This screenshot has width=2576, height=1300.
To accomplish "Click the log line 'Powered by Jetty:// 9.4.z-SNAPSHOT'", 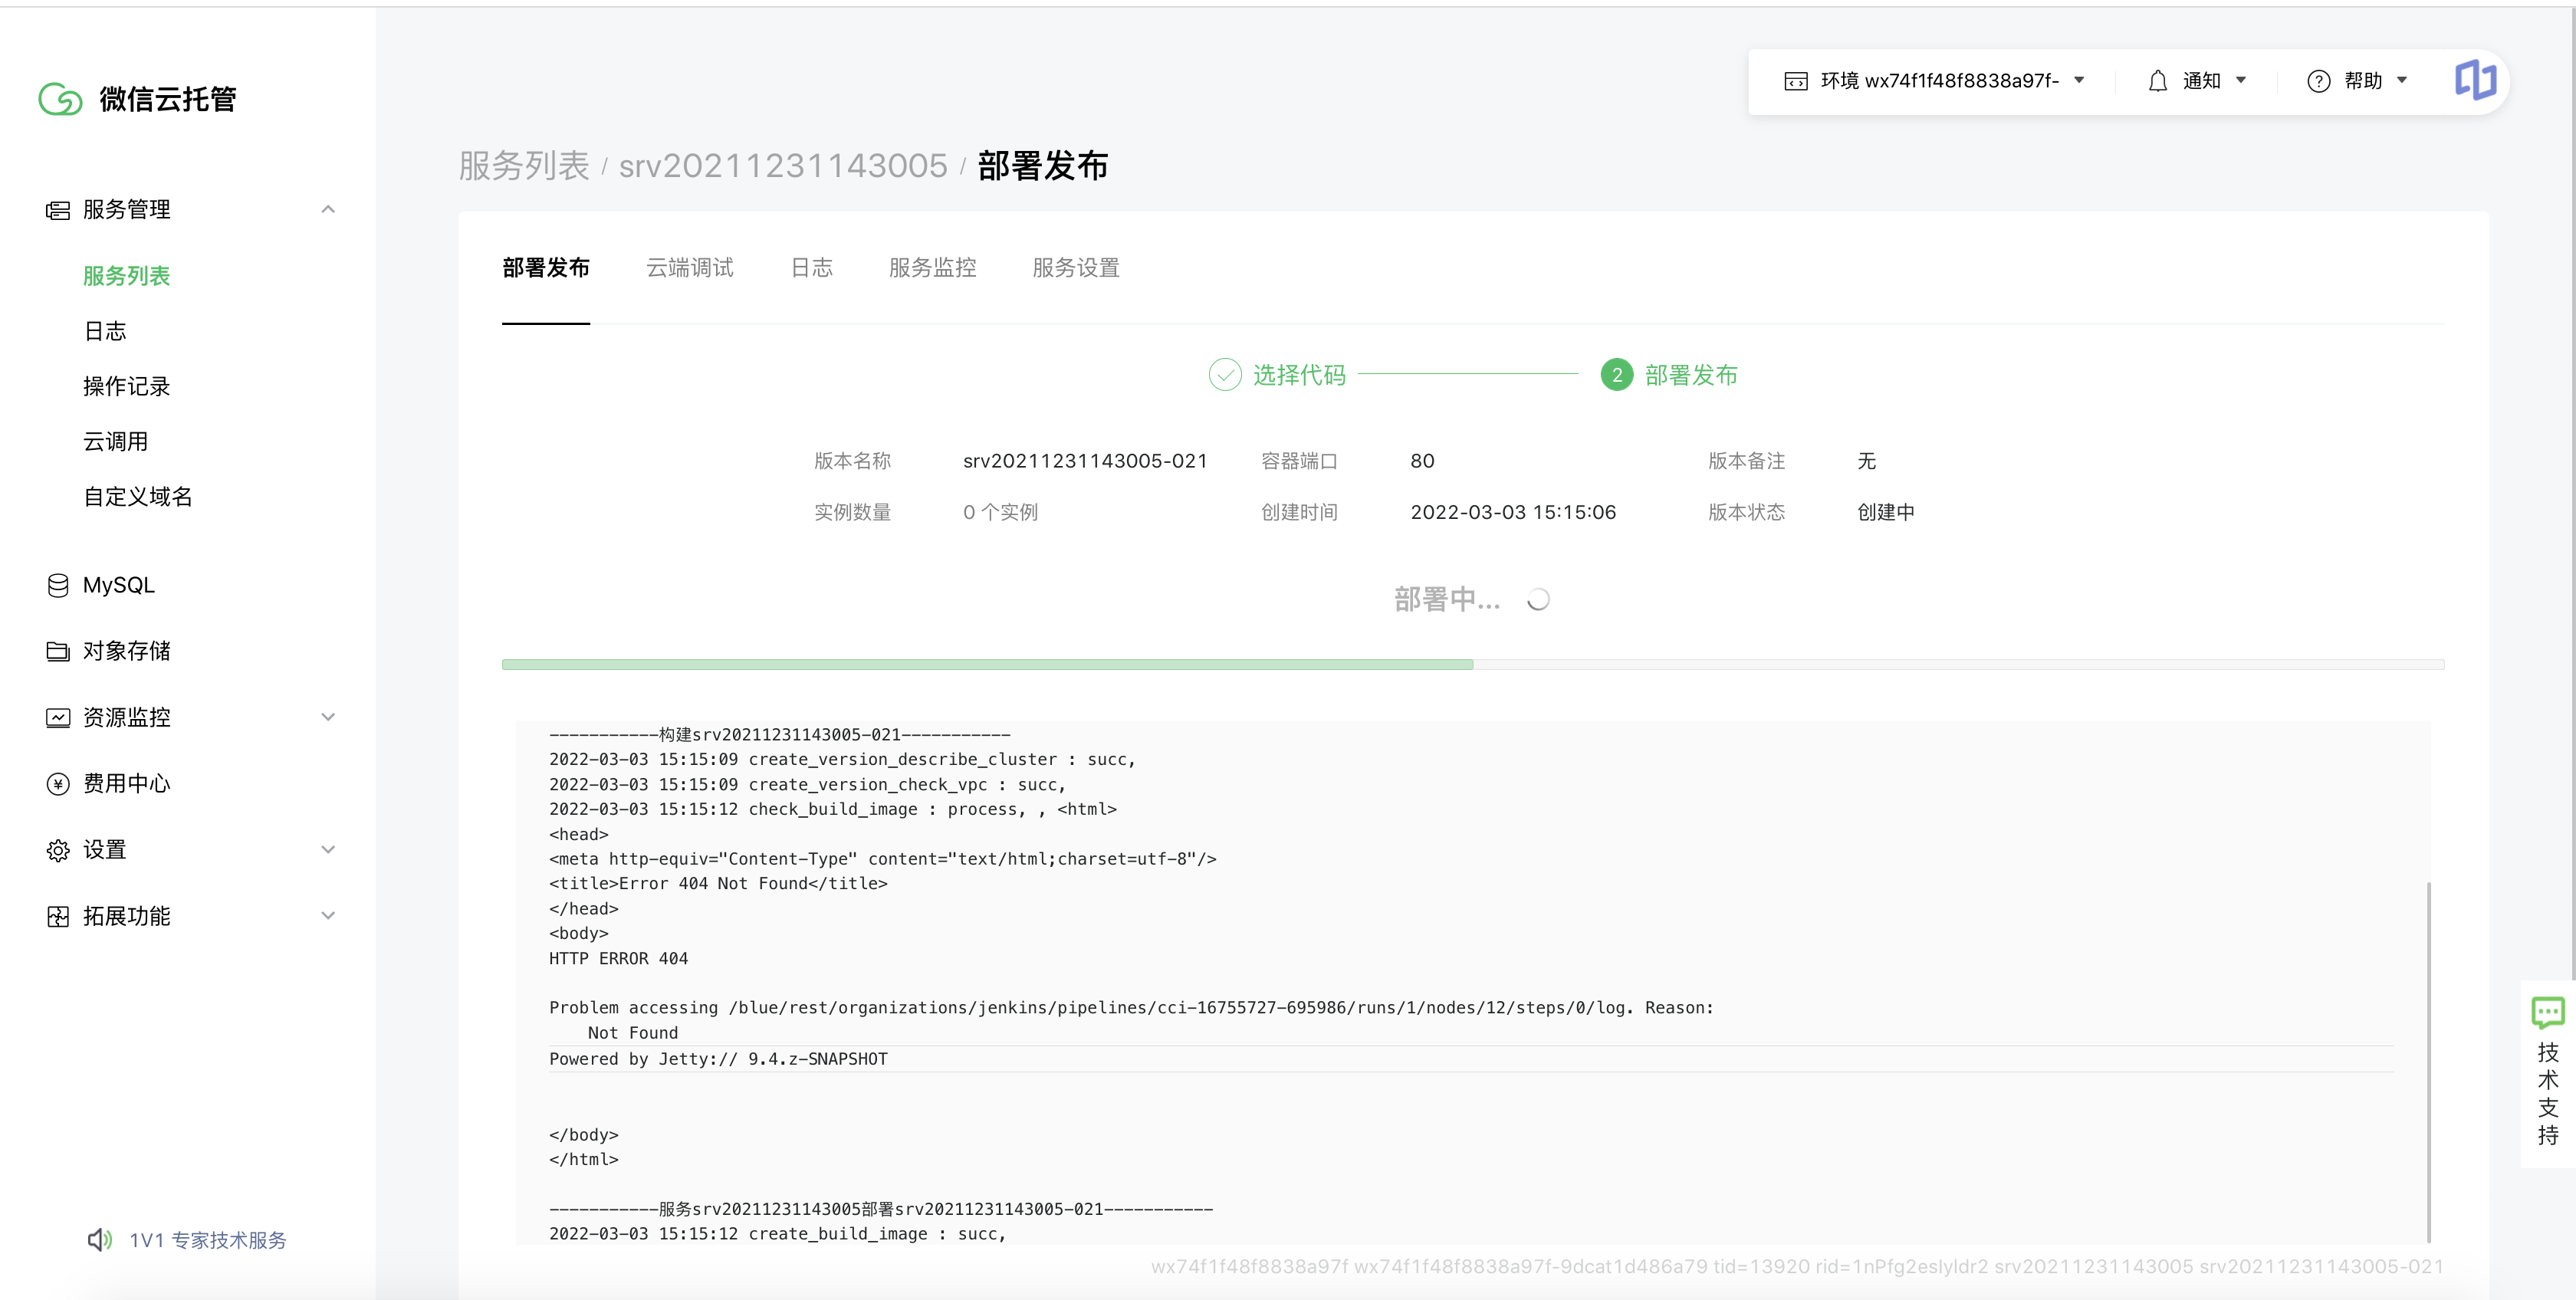I will tap(718, 1059).
